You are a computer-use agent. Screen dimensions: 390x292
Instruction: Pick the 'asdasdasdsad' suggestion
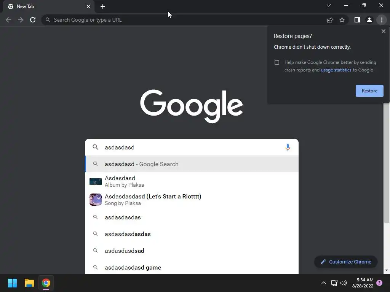pos(192,251)
